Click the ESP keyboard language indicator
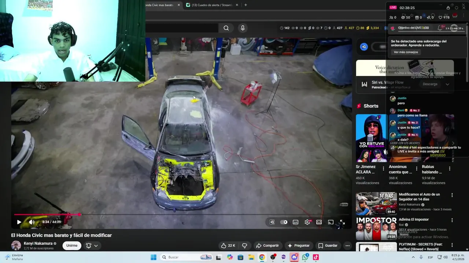Viewport: 469px width, 263px height. coord(431,257)
